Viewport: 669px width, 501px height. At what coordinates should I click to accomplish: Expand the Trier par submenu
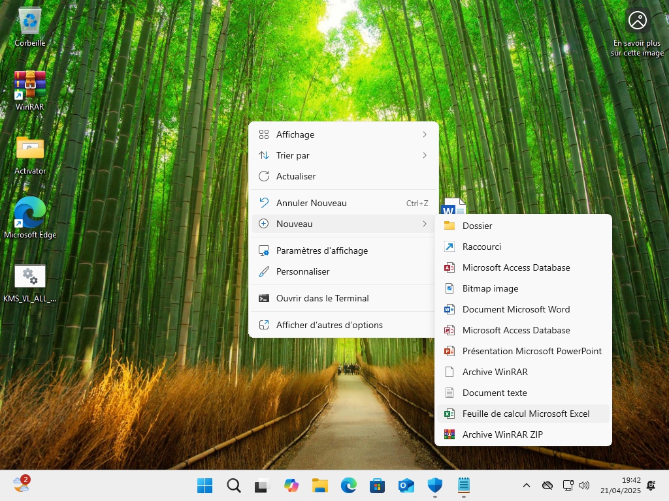343,155
